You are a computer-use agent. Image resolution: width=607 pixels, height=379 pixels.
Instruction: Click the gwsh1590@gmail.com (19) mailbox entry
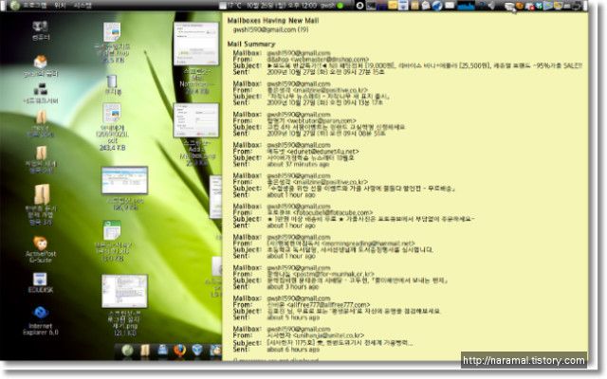click(270, 29)
